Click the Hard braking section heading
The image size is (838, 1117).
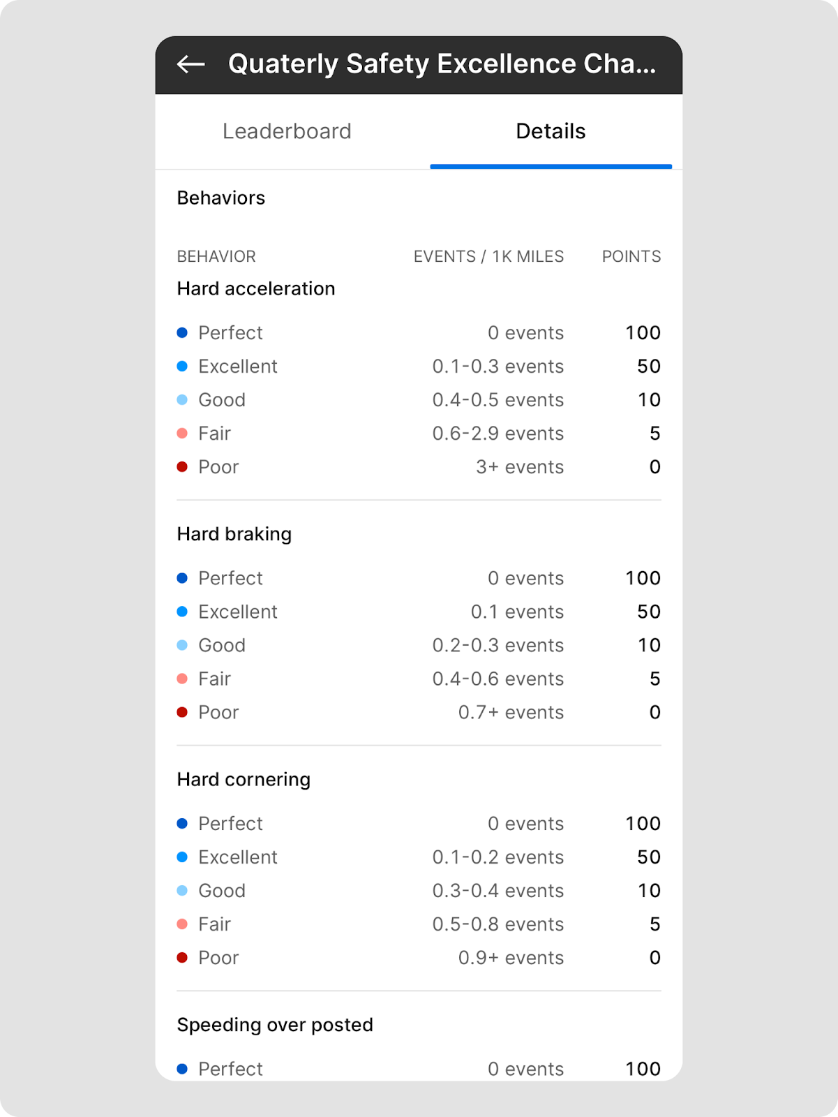(x=234, y=534)
